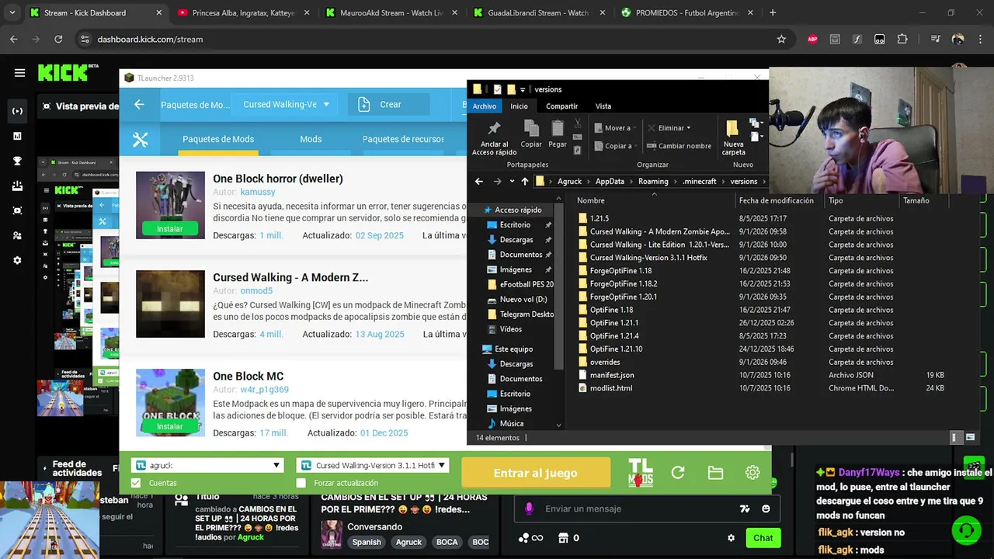Viewport: 994px width, 559px height.
Task: Open author link onmod5
Action: coord(256,290)
